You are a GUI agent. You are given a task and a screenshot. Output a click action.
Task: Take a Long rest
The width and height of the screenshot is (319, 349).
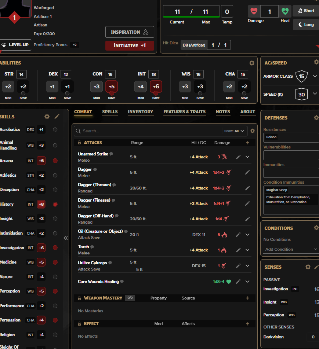click(x=305, y=25)
